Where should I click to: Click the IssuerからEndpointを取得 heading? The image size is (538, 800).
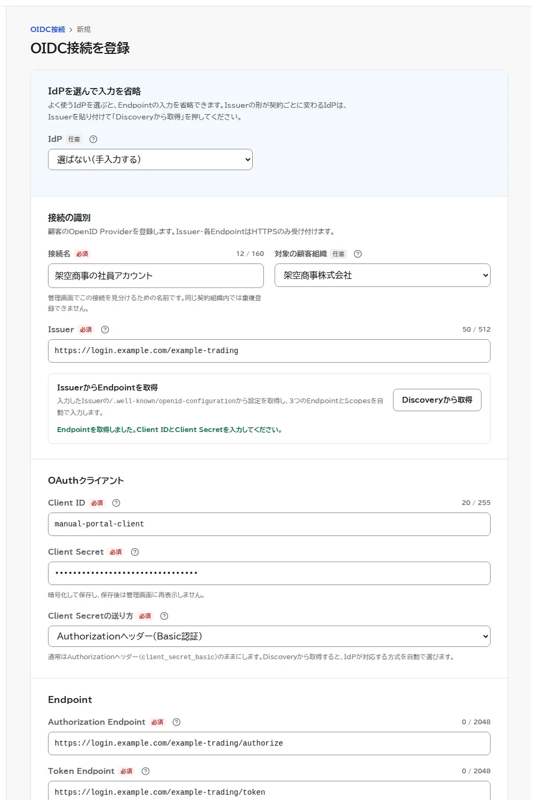(107, 388)
